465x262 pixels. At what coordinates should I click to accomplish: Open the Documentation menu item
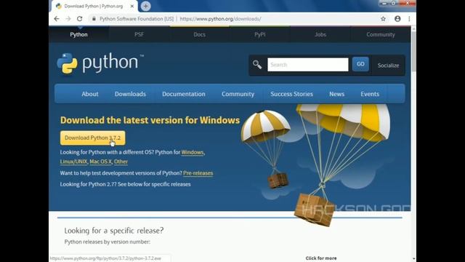184,94
